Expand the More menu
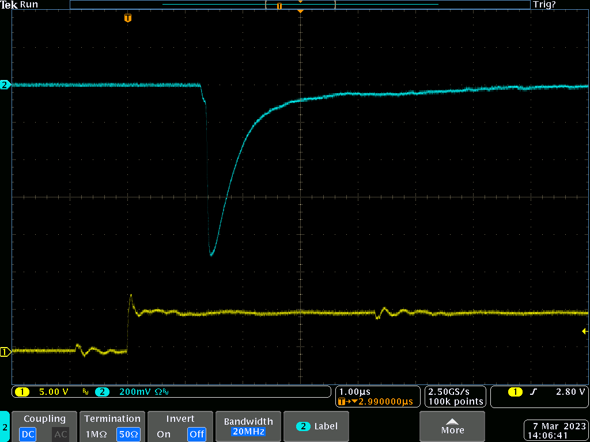590x442 pixels. [x=452, y=426]
